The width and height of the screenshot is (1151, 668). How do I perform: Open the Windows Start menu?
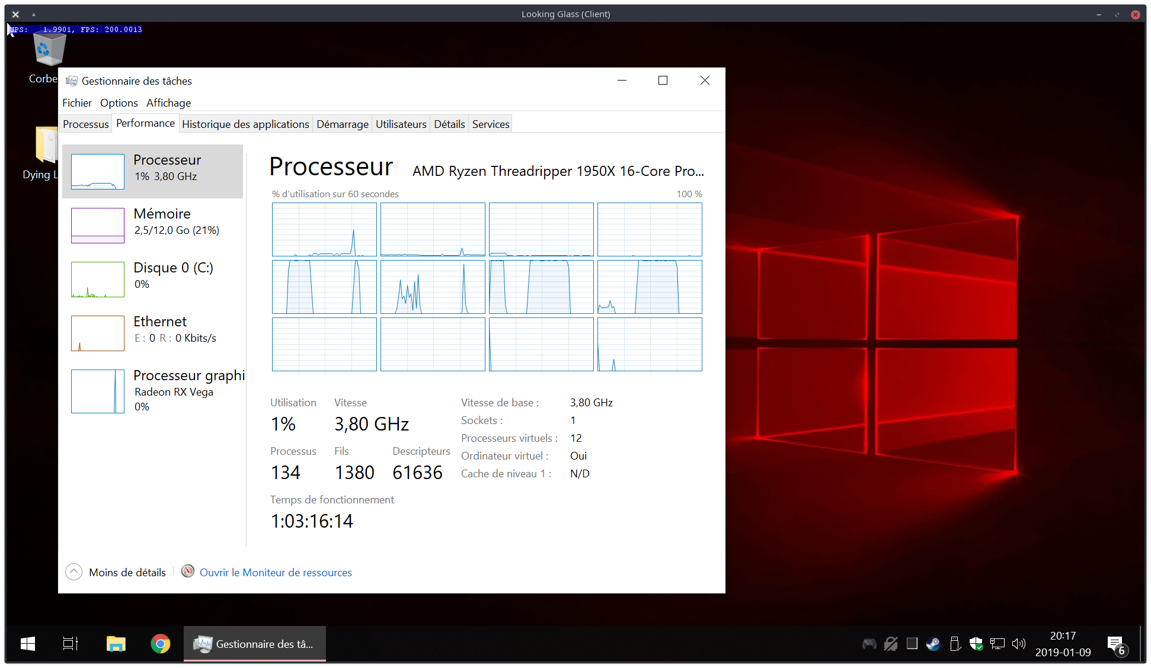[28, 644]
